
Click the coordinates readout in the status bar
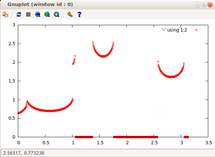pyautogui.click(x=23, y=153)
